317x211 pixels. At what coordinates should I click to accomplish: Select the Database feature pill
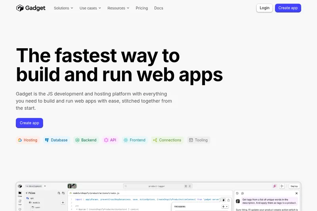point(56,140)
